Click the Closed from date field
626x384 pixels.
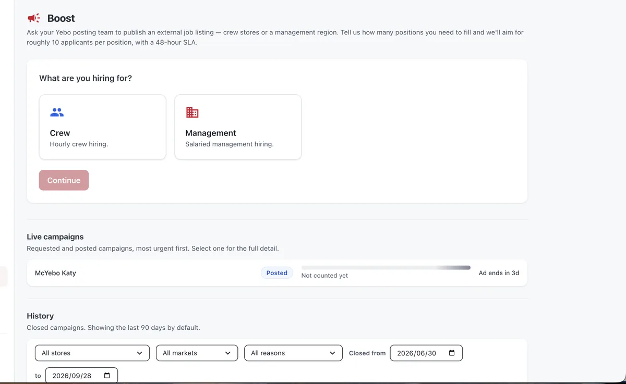[426, 353]
